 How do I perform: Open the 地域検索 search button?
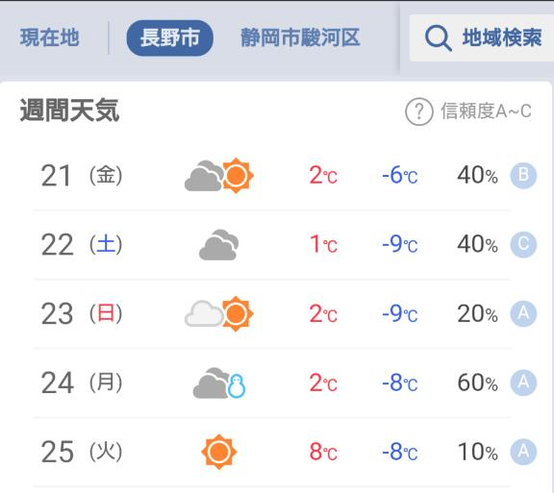coord(482,37)
